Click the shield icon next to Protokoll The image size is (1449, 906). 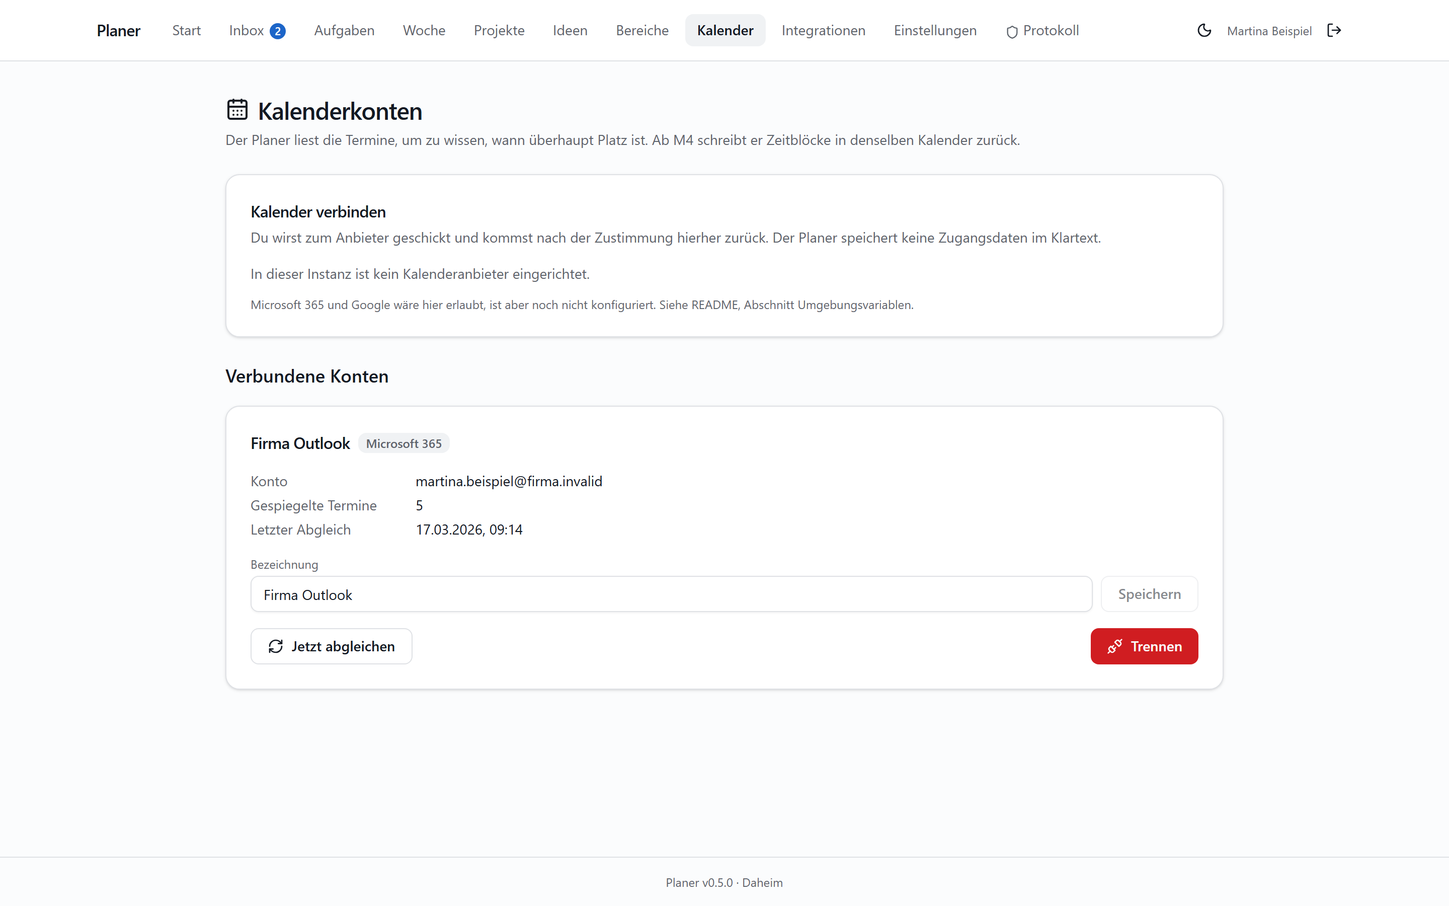point(1012,32)
